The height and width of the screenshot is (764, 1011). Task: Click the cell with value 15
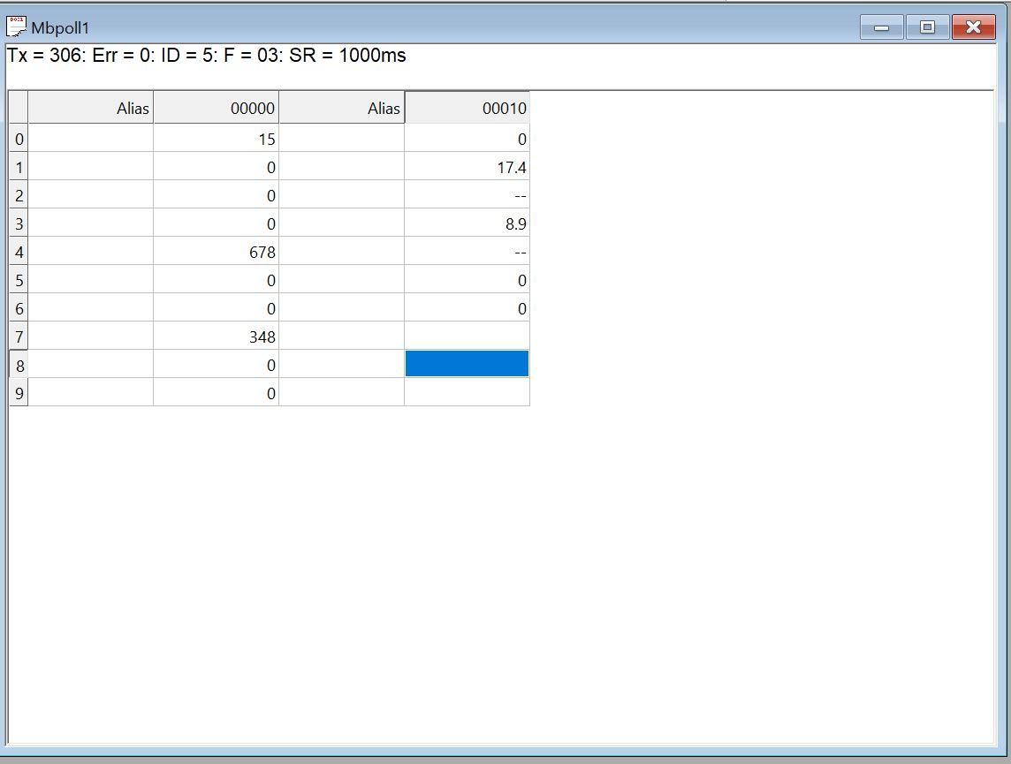pyautogui.click(x=216, y=139)
